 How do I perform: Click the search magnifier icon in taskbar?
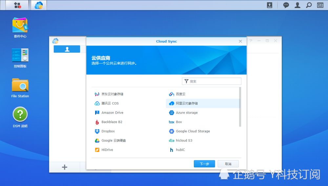coord(309,5)
